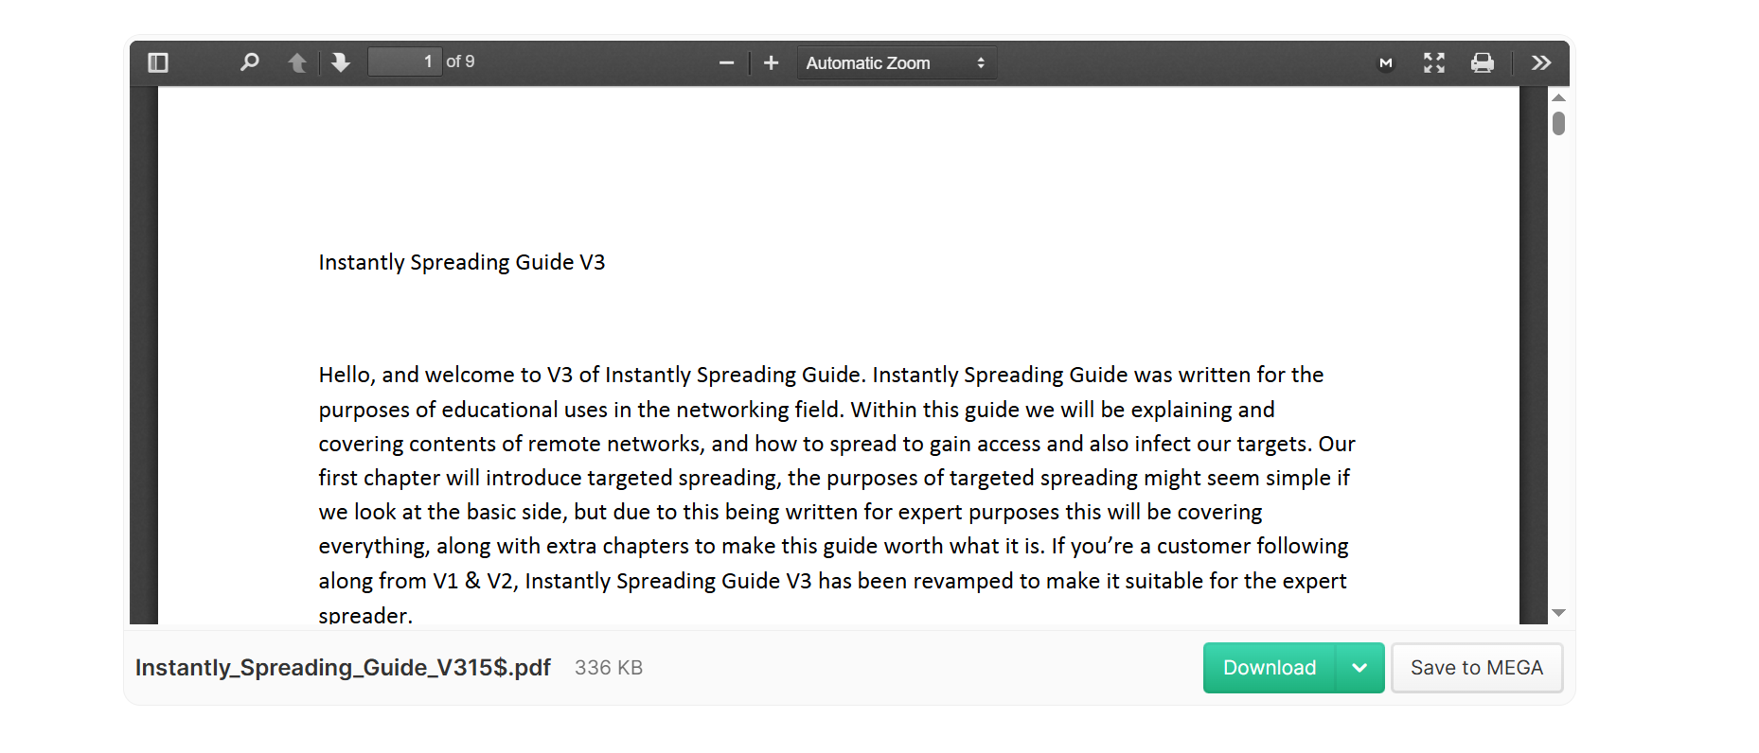Enter presentation mode with the fullscreen icon
This screenshot has width=1759, height=753.
1433,62
